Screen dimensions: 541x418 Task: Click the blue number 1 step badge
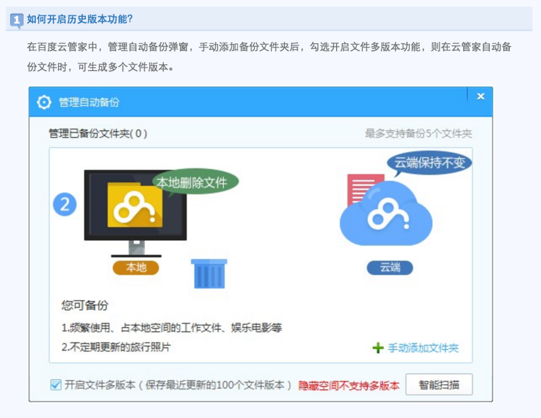[17, 20]
